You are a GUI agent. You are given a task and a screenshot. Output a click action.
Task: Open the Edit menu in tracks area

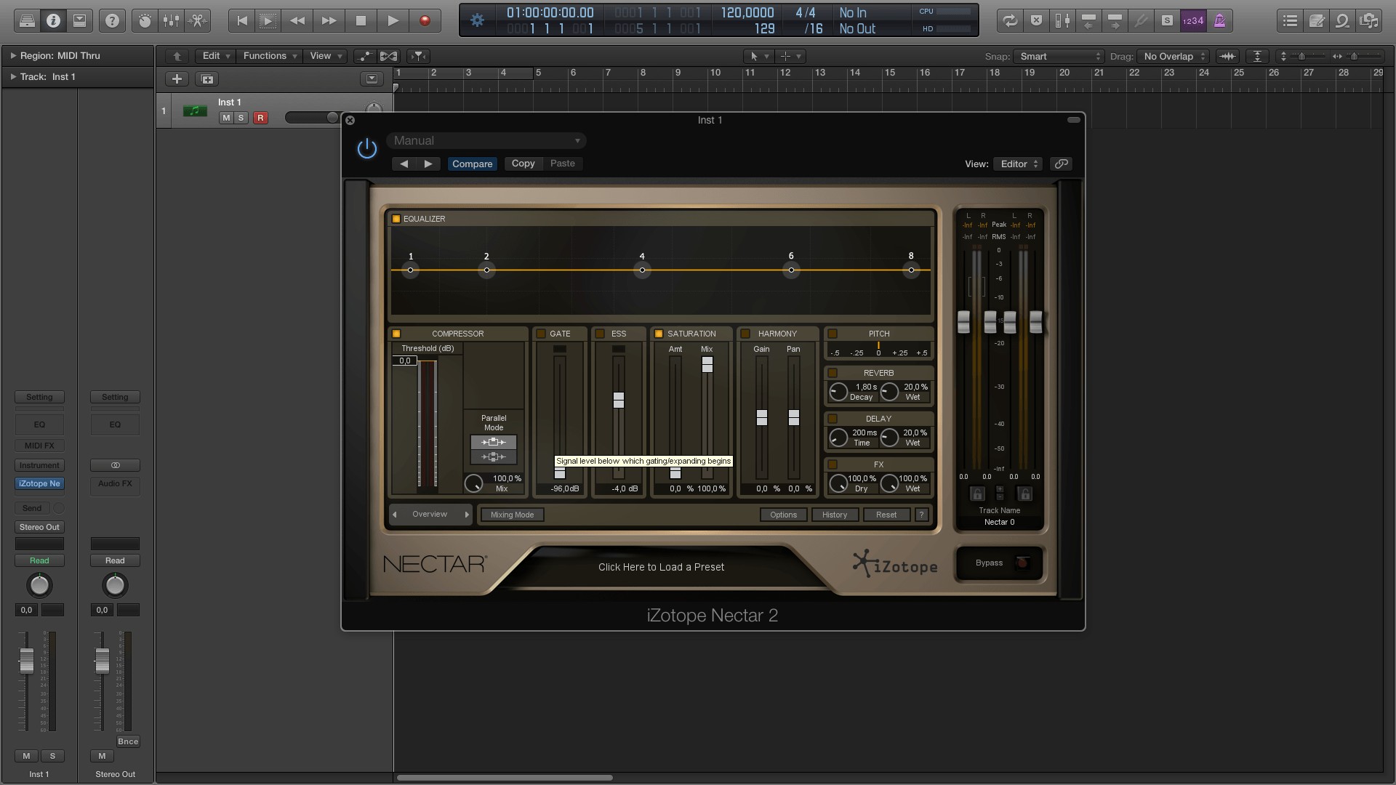click(x=215, y=56)
